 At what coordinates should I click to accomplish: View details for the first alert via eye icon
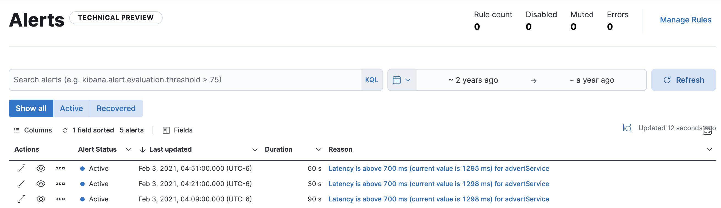click(41, 168)
